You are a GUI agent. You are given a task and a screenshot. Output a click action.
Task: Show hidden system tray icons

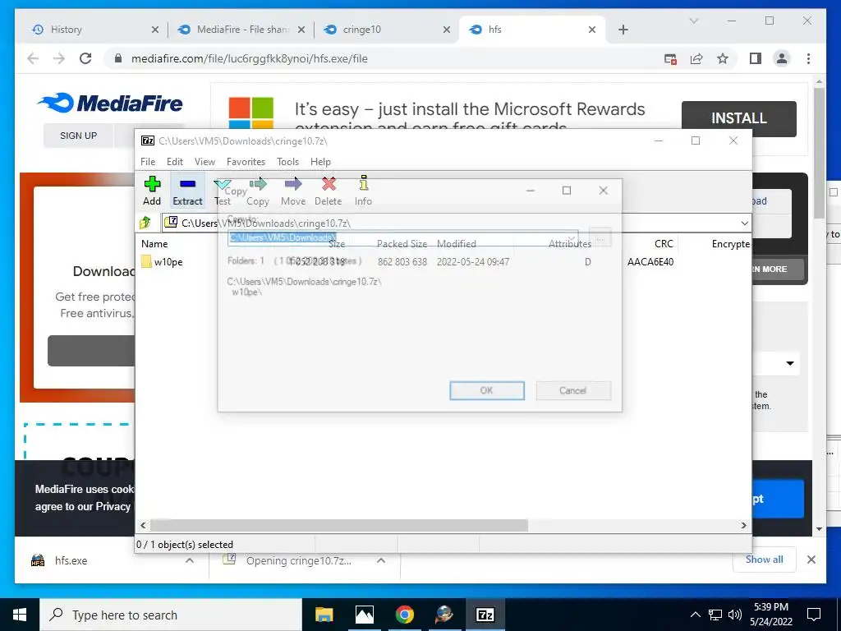click(x=695, y=615)
